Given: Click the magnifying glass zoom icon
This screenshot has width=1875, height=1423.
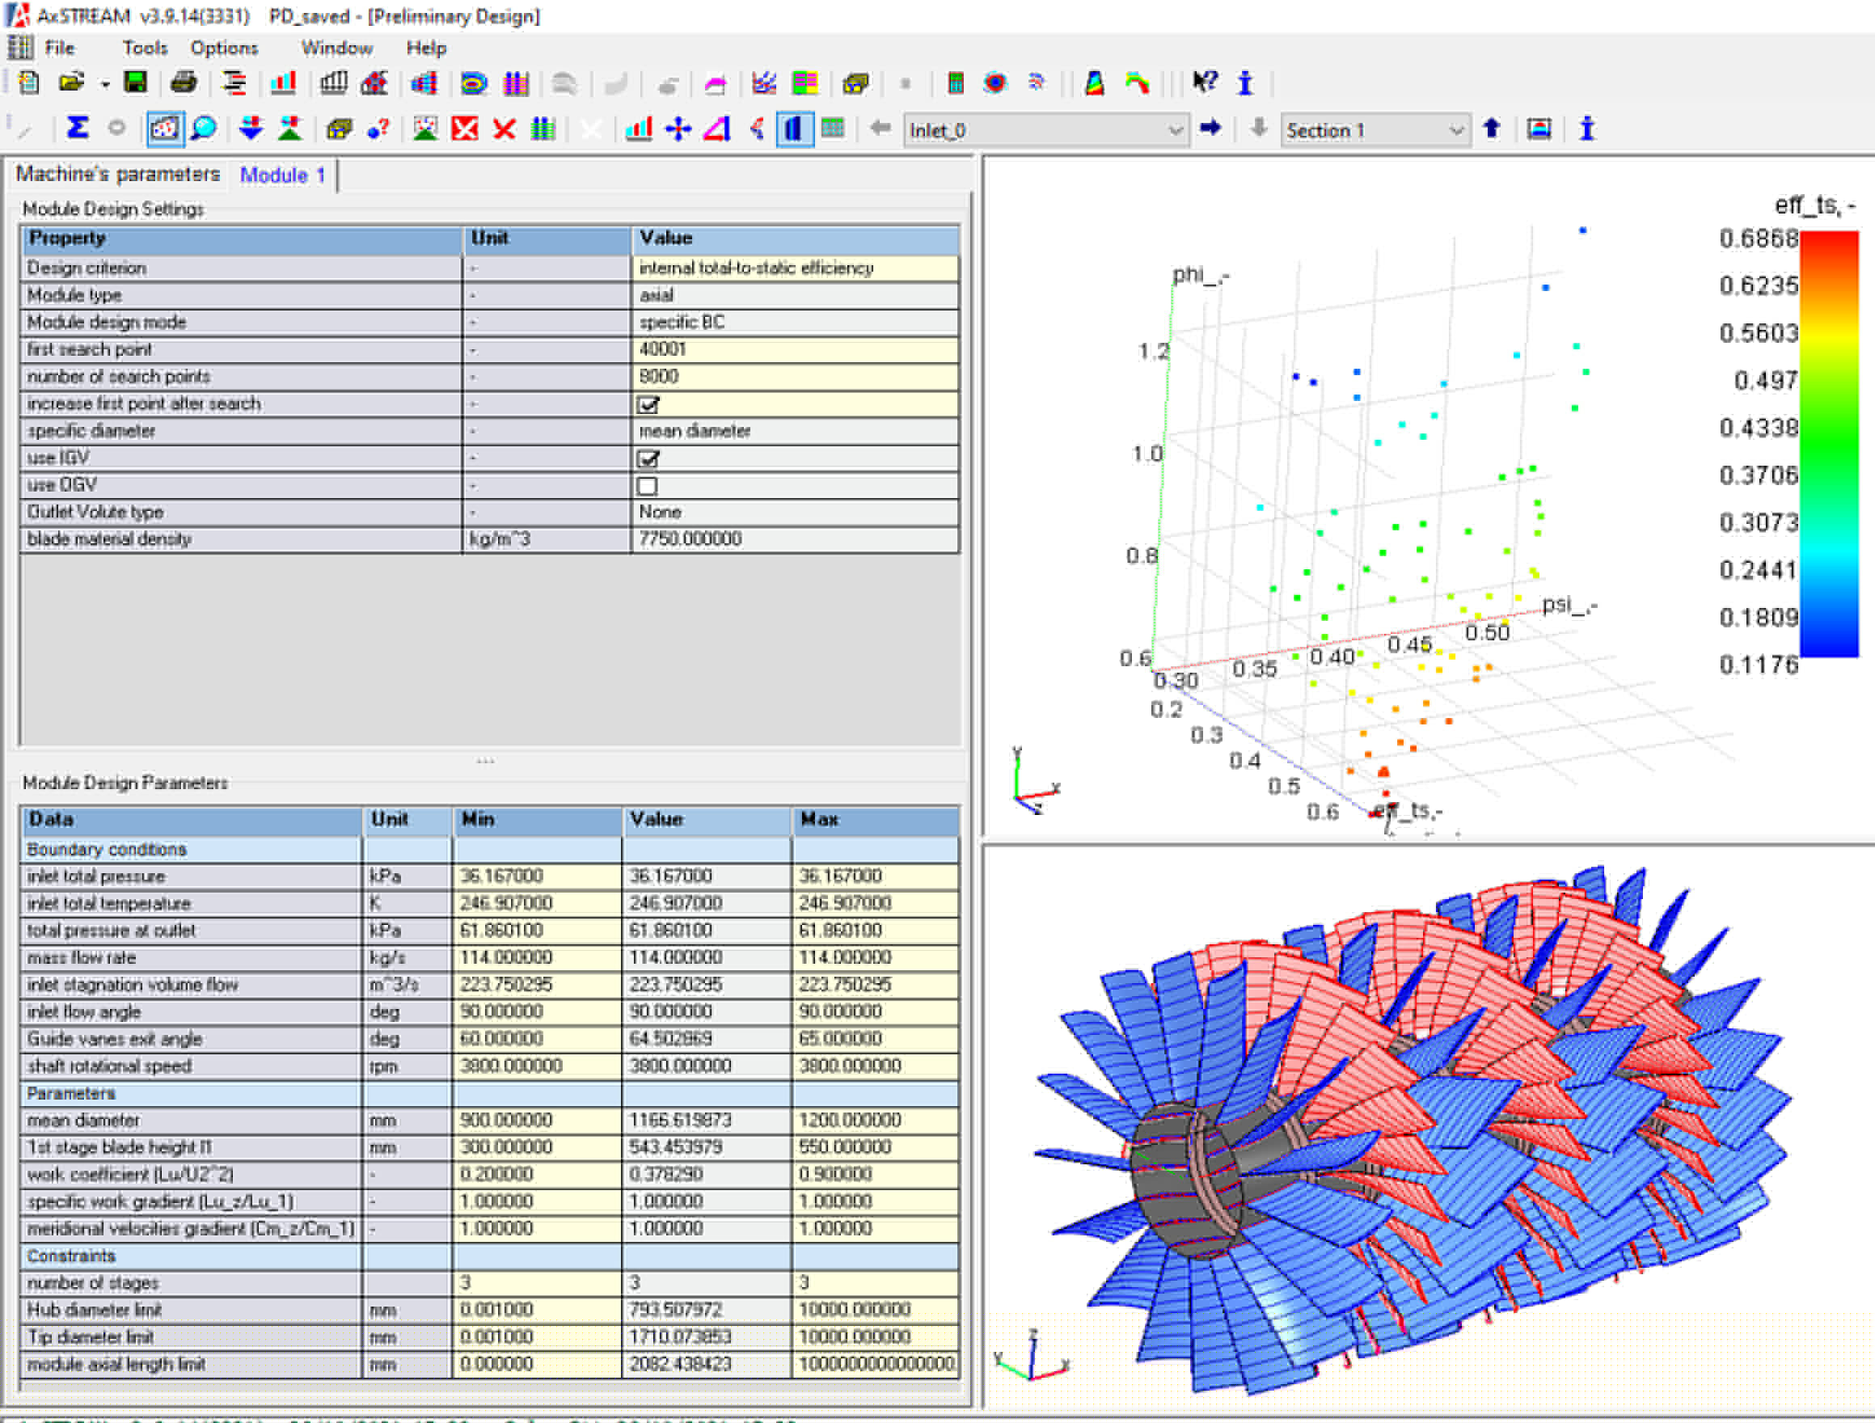Looking at the screenshot, I should coord(204,129).
